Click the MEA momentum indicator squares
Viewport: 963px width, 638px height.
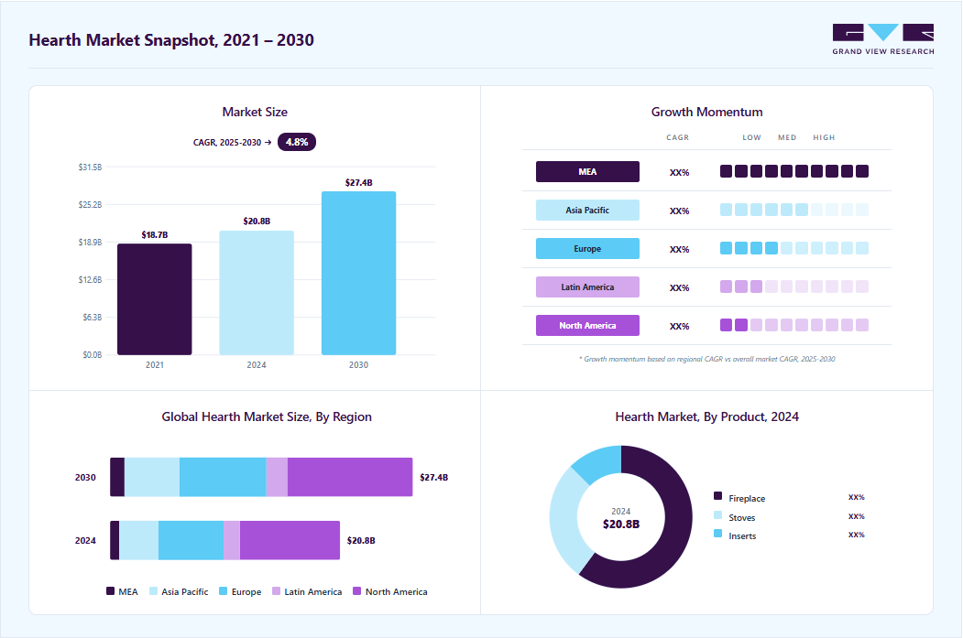(x=794, y=171)
